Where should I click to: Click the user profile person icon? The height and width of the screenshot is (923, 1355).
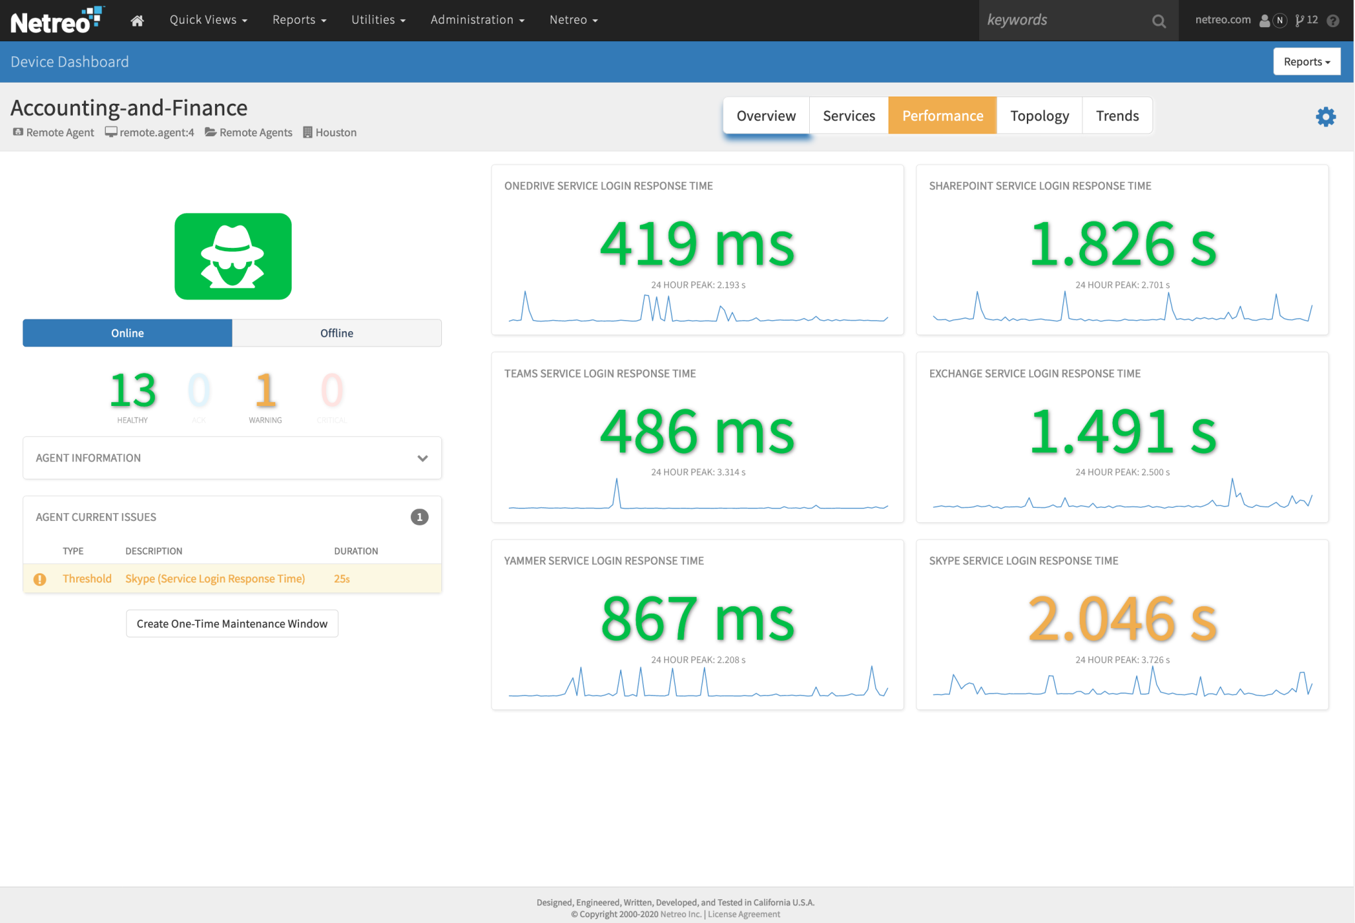point(1265,20)
